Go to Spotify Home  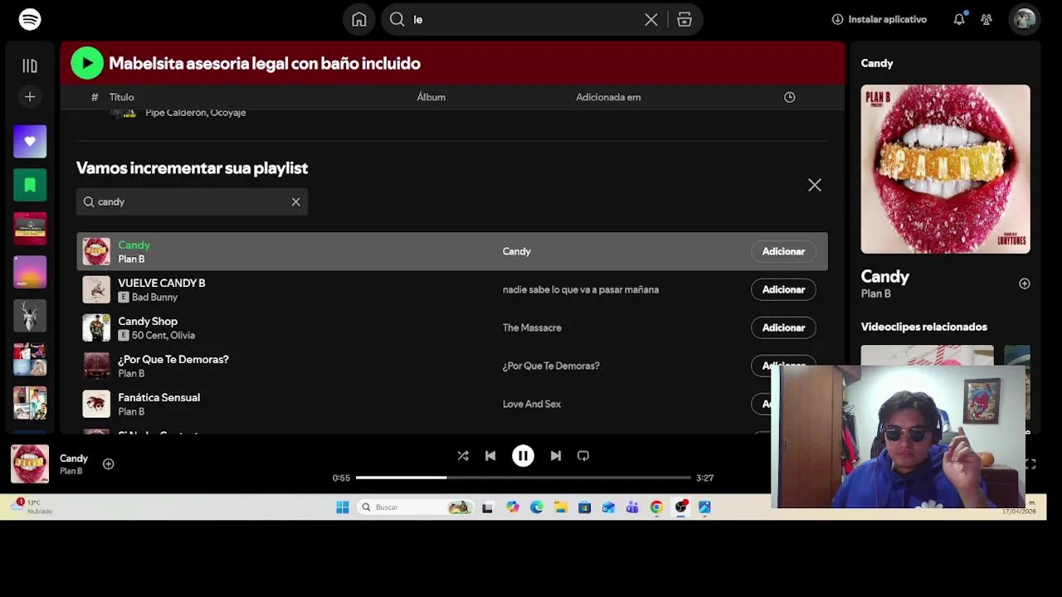pyautogui.click(x=358, y=19)
